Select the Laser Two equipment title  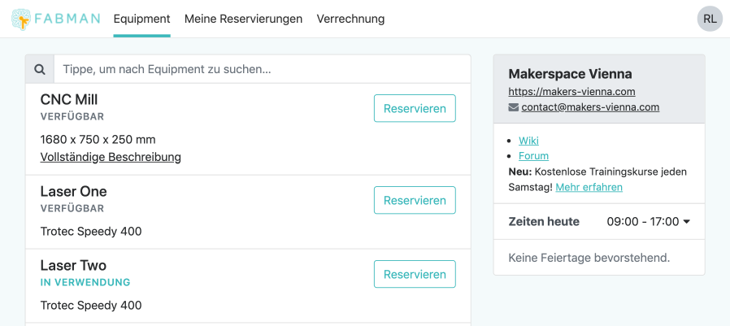pyautogui.click(x=73, y=265)
